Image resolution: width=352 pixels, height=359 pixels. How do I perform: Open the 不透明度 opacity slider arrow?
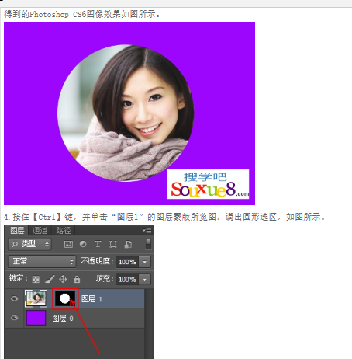(x=145, y=262)
